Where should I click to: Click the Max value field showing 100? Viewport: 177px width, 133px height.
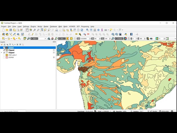[x=107, y=39]
